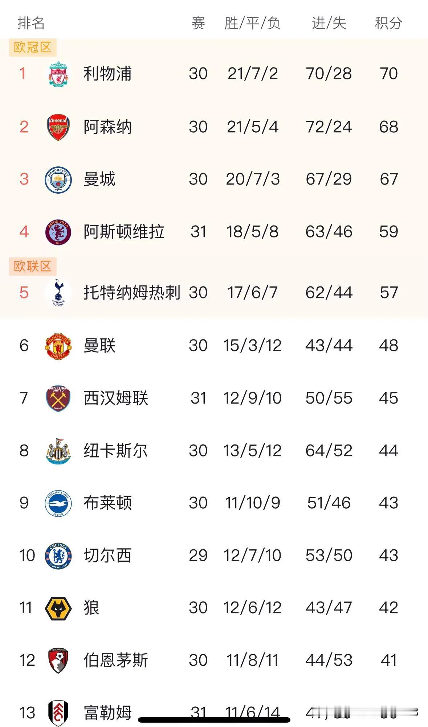428x727 pixels.
Task: Tap the 欧冠区 zone label
Action: [x=33, y=47]
